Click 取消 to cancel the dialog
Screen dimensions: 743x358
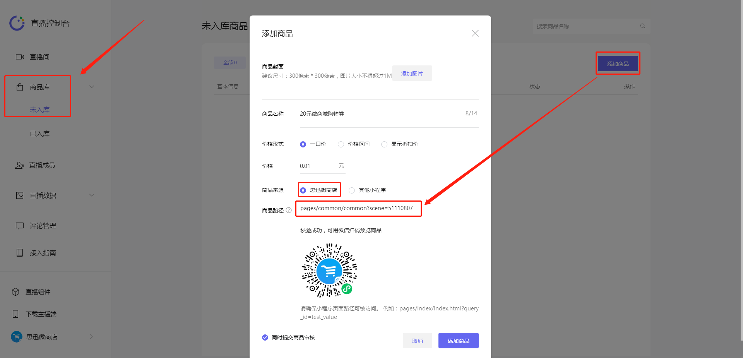point(417,341)
